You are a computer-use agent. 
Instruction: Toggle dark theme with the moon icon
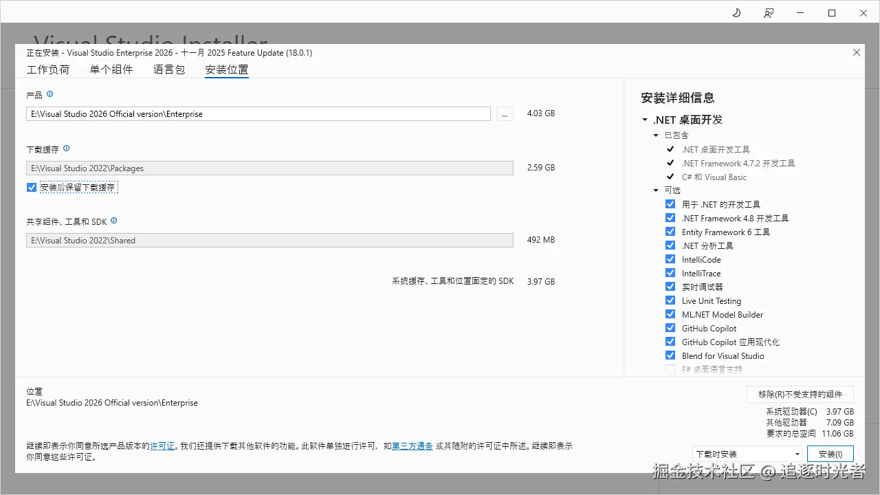pyautogui.click(x=736, y=13)
